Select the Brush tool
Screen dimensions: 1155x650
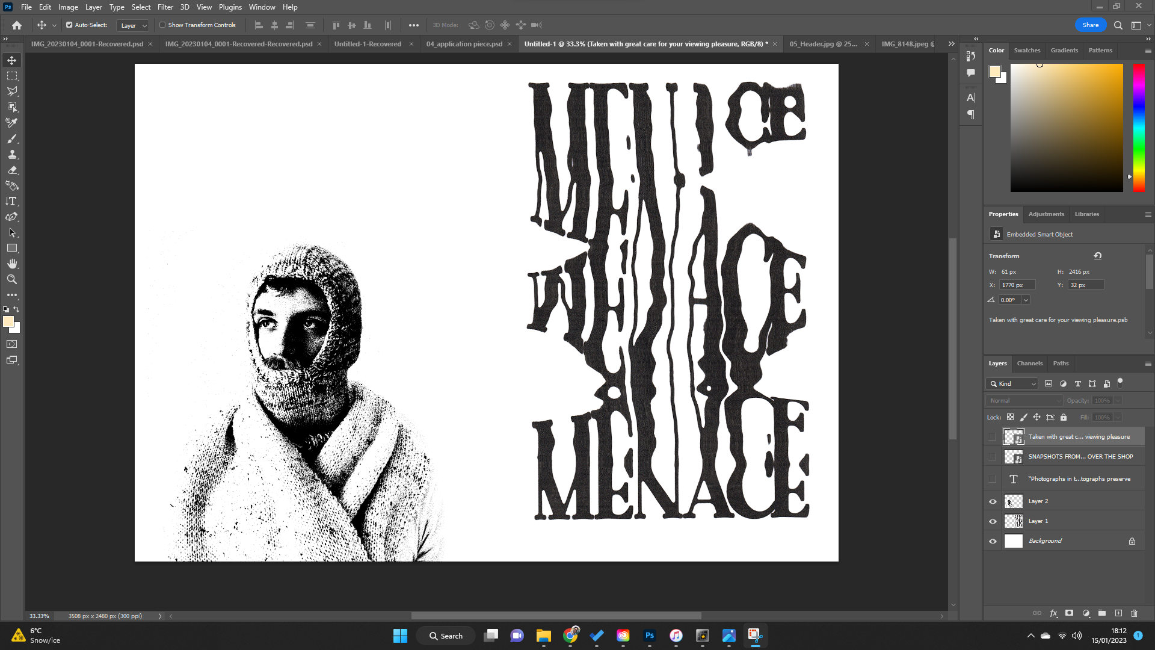coord(12,138)
